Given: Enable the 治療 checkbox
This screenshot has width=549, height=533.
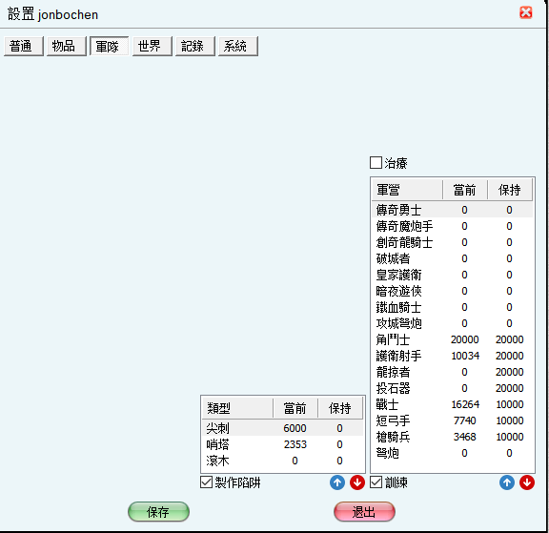Looking at the screenshot, I should point(376,163).
